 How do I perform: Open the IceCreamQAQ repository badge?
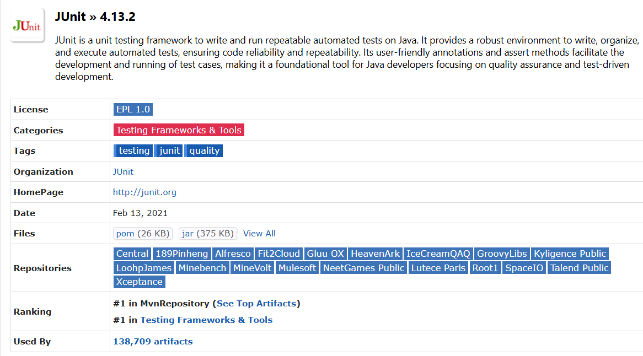coord(438,253)
